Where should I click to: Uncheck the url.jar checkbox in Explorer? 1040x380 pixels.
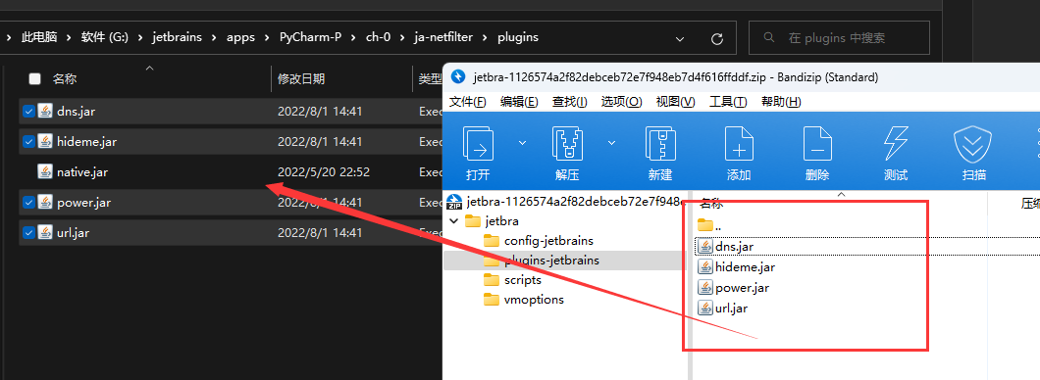click(x=27, y=233)
